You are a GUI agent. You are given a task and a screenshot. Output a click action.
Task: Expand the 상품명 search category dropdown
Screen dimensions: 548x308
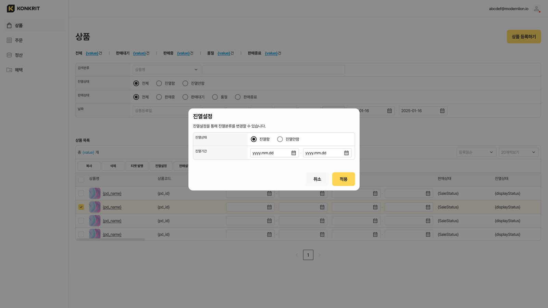[x=167, y=70]
